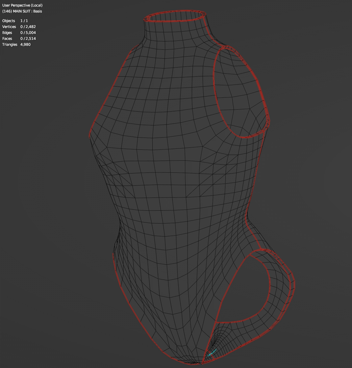Click the red seam junction above the leg opening
352x368 pixels.
pos(260,250)
